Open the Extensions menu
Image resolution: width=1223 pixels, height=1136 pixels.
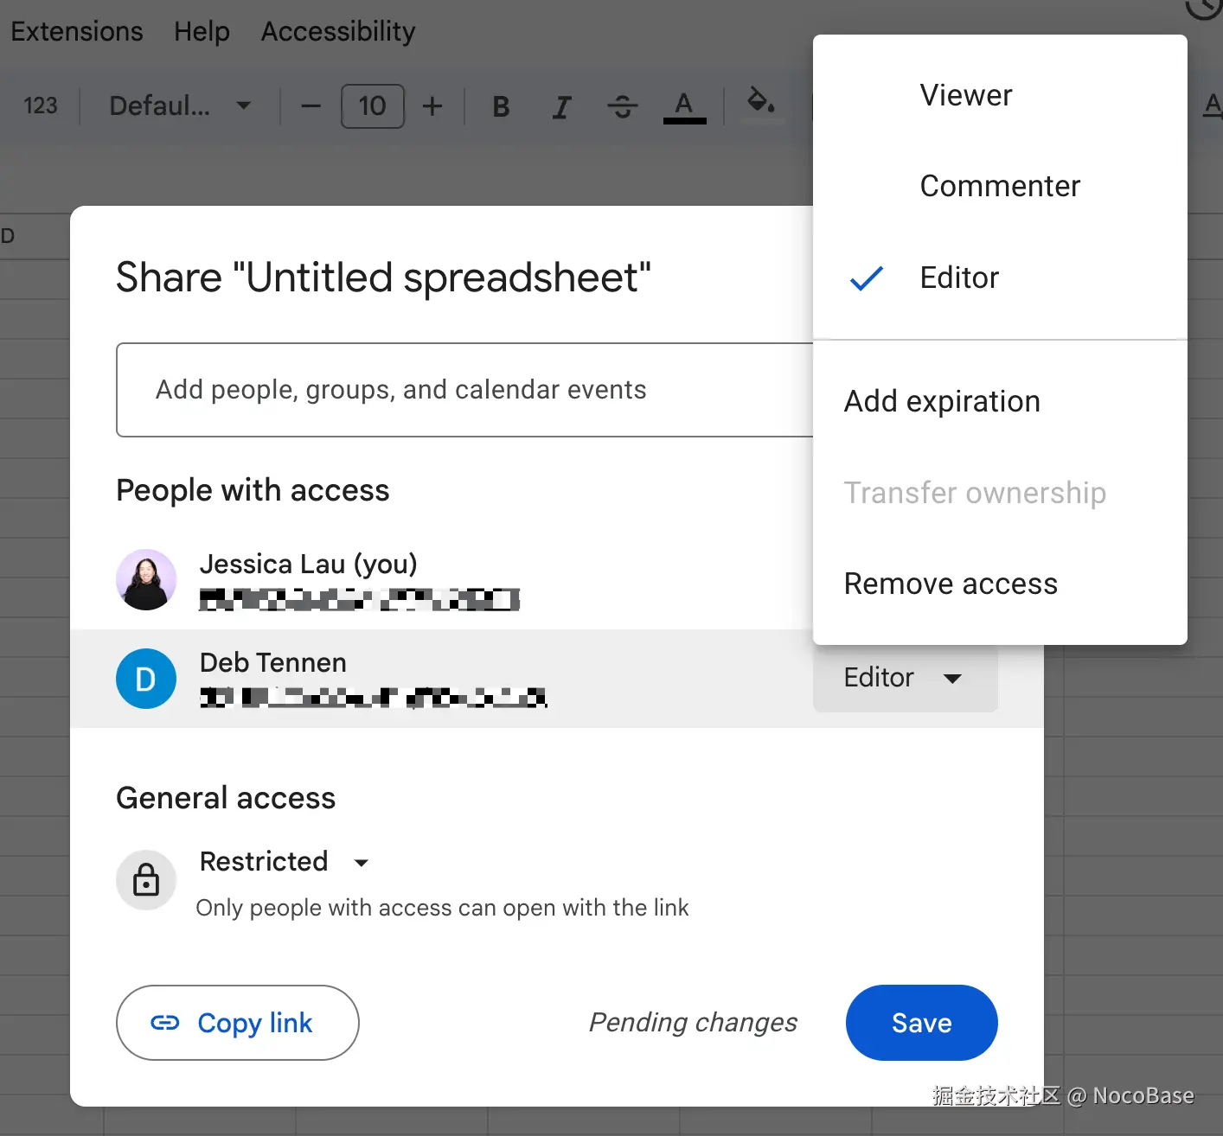(76, 30)
